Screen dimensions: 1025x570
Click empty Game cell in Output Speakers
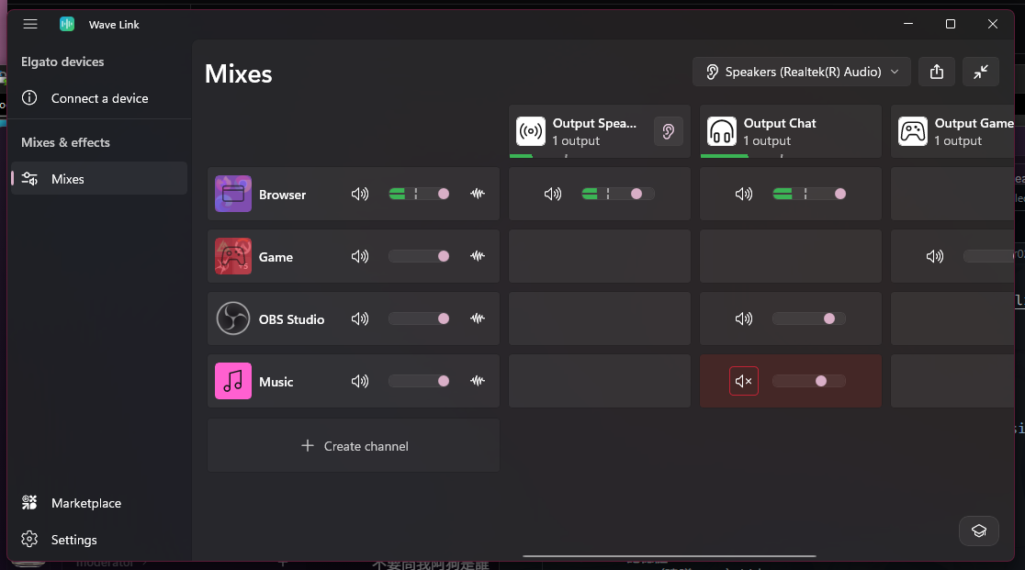coord(600,256)
